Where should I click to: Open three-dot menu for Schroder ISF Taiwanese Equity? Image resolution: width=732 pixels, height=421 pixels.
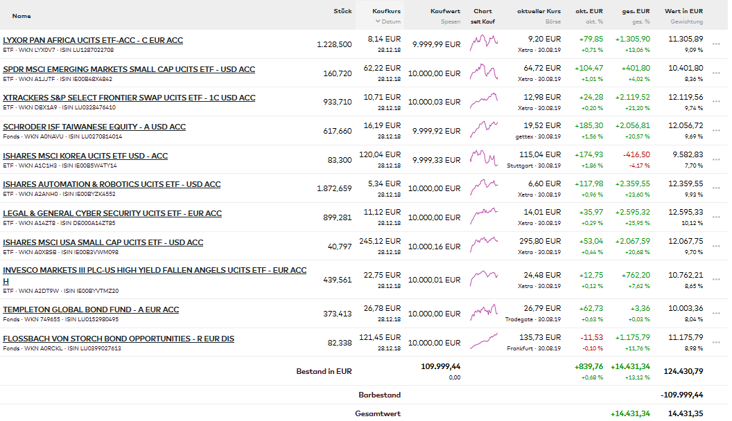point(716,131)
